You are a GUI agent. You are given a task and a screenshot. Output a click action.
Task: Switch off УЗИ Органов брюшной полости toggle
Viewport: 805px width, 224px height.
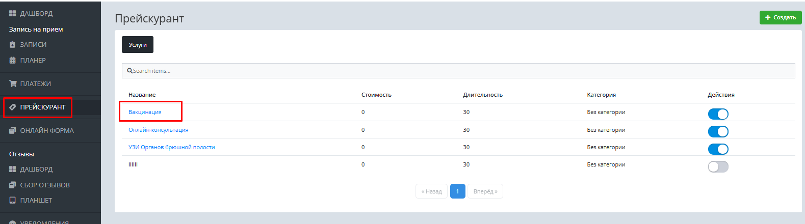tap(718, 149)
